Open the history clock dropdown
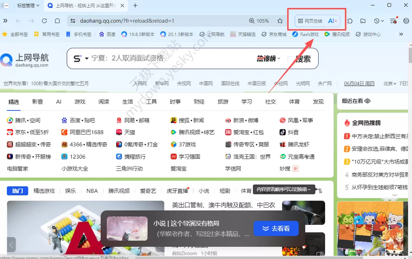 [x=379, y=21]
